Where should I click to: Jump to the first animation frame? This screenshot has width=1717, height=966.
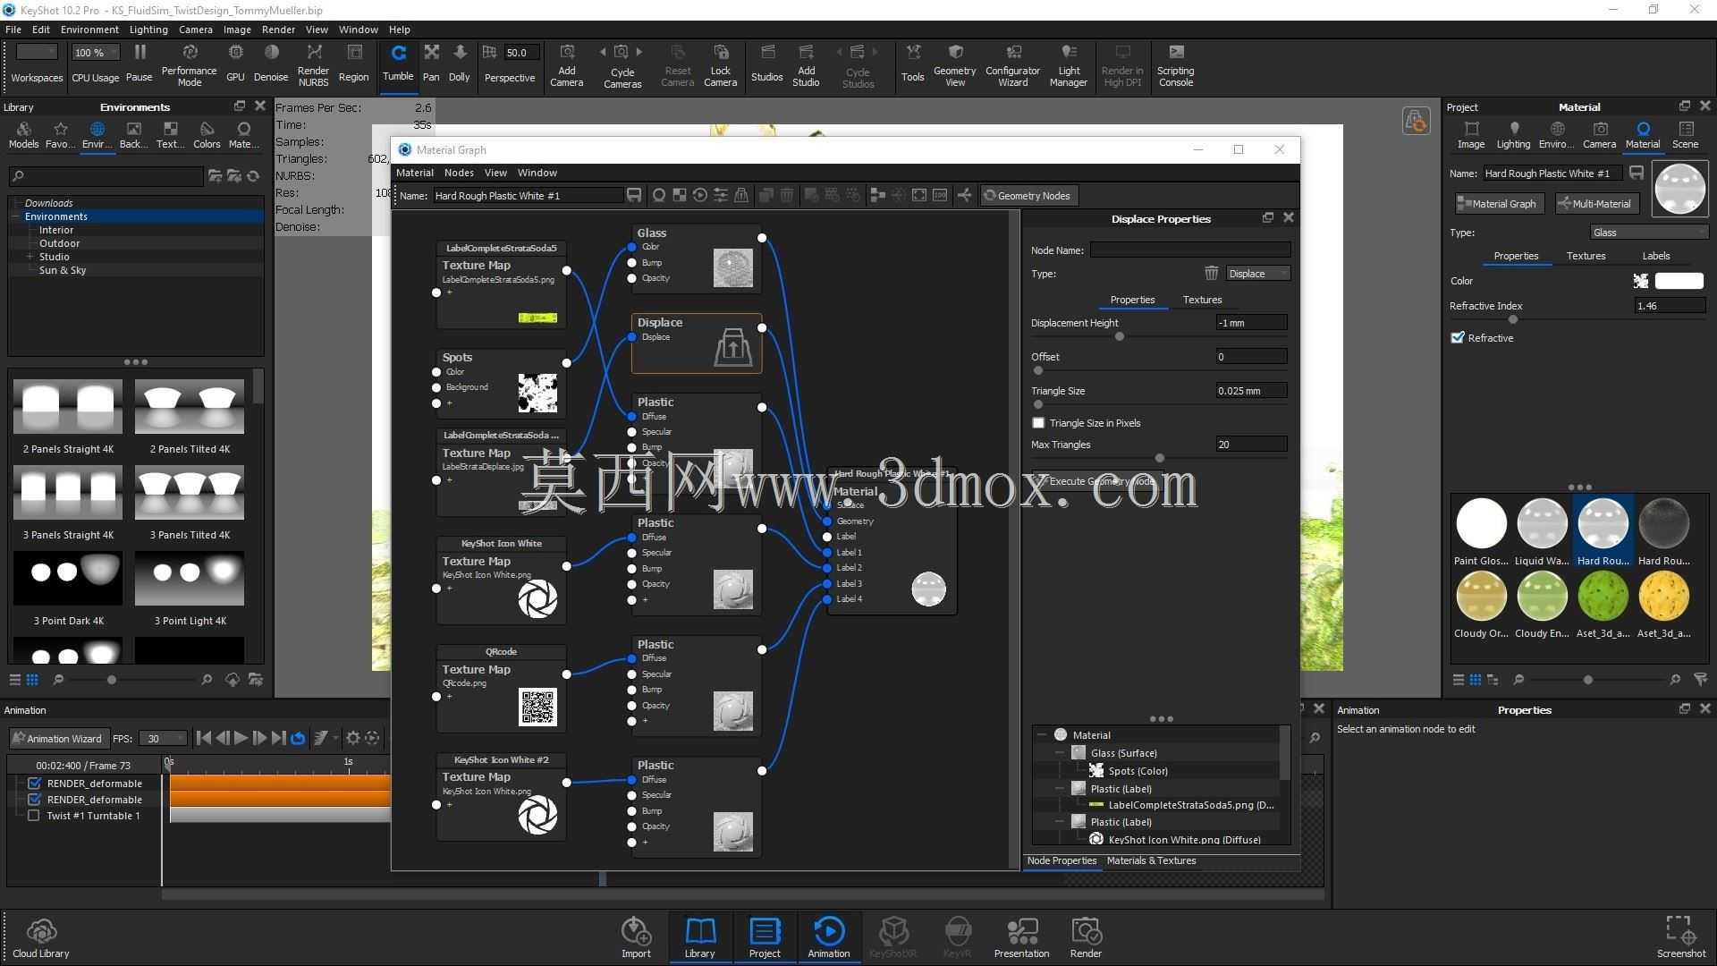pos(203,738)
